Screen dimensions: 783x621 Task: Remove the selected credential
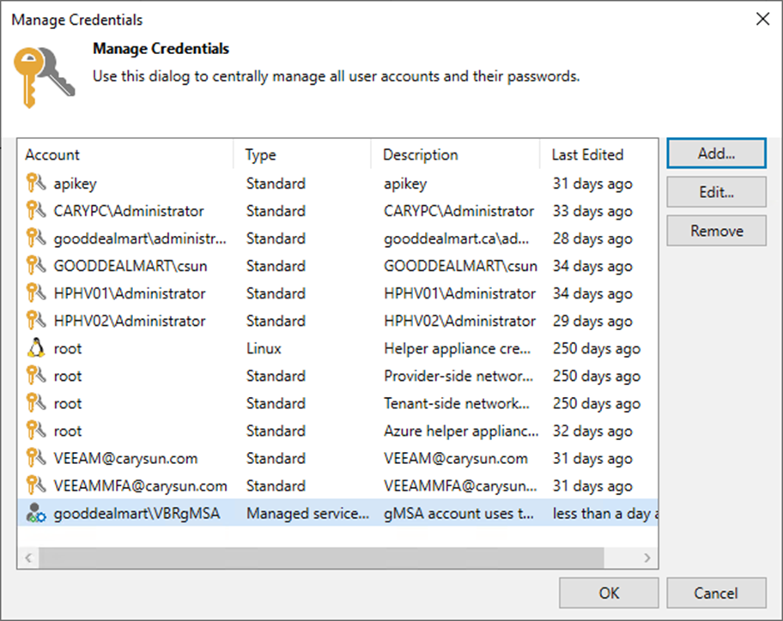click(716, 230)
